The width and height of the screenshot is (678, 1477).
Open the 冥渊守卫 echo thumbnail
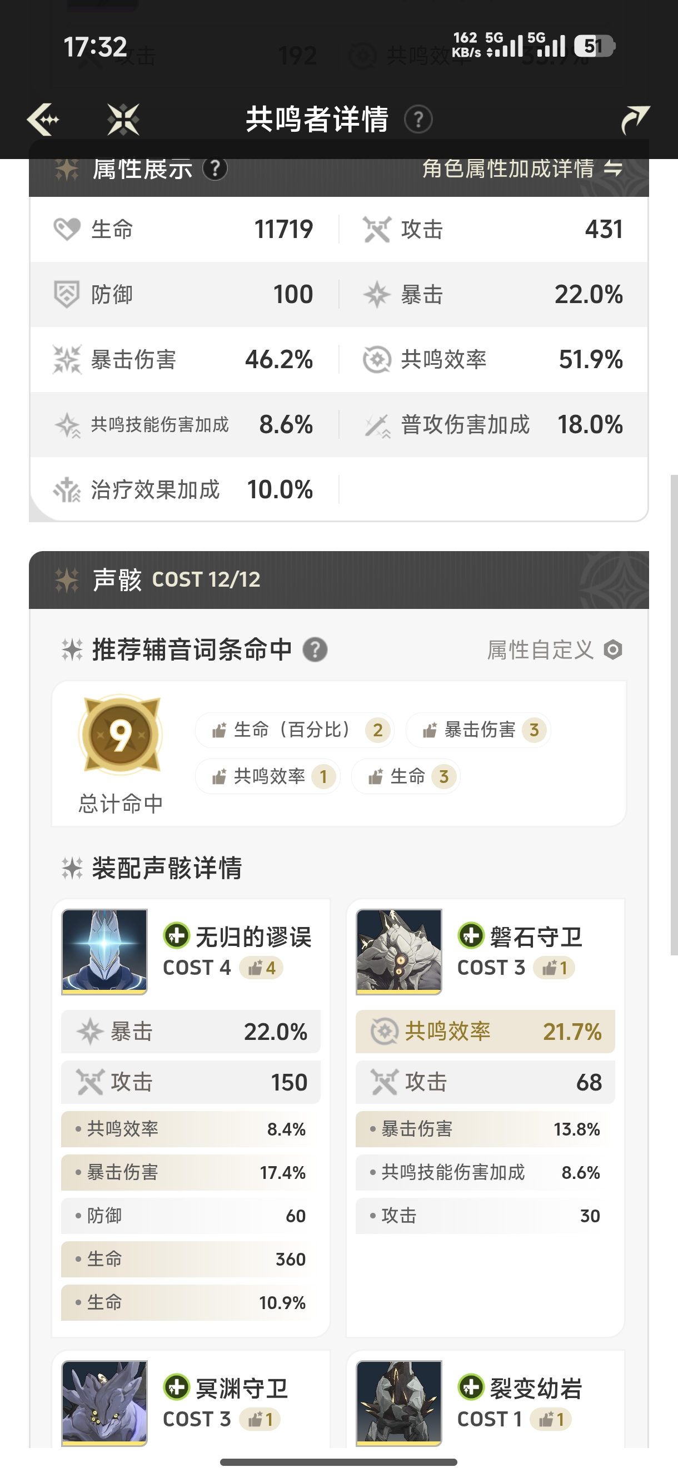[x=104, y=1402]
